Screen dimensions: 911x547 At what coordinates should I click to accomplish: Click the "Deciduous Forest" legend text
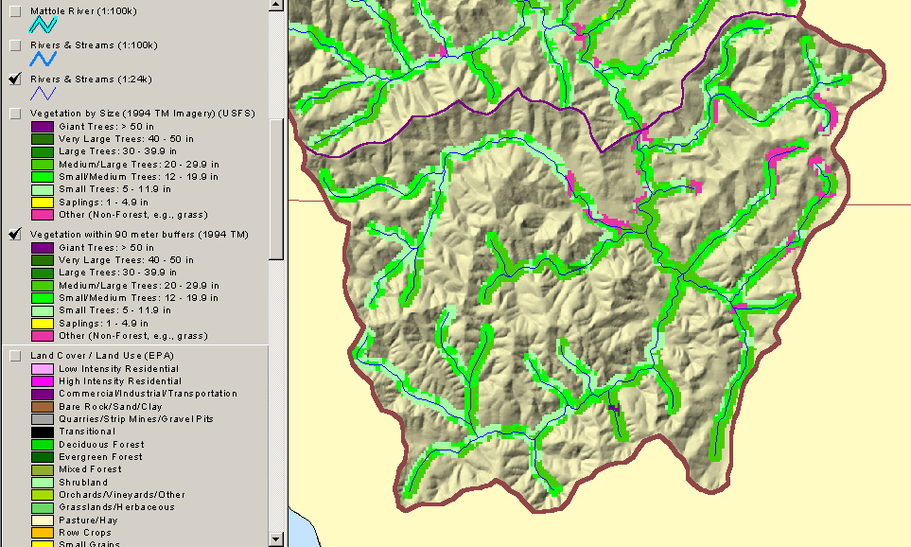click(101, 445)
